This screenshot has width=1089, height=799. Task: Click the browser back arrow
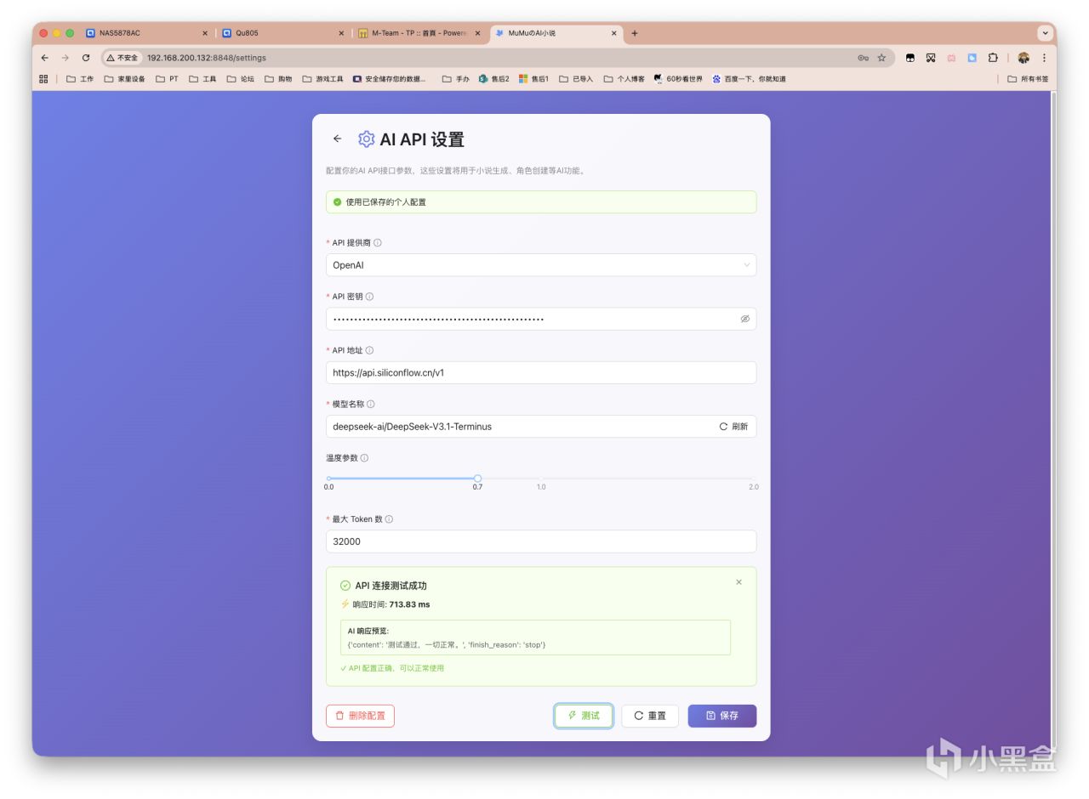pos(45,58)
